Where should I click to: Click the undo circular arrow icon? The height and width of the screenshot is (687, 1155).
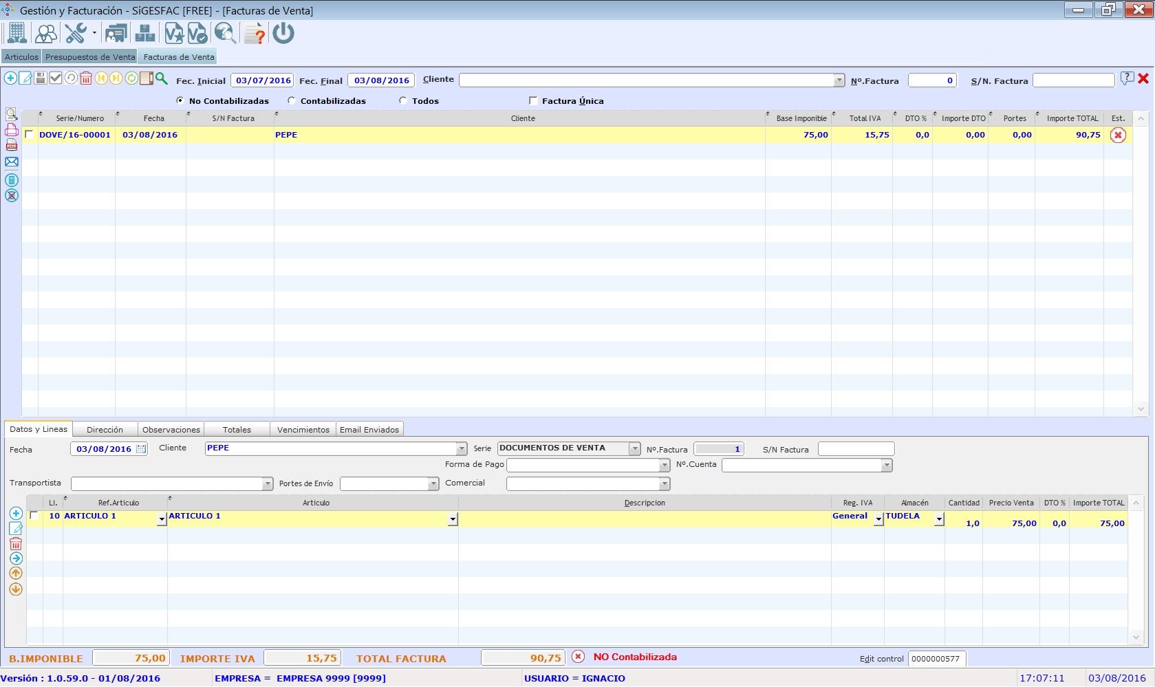click(x=71, y=78)
